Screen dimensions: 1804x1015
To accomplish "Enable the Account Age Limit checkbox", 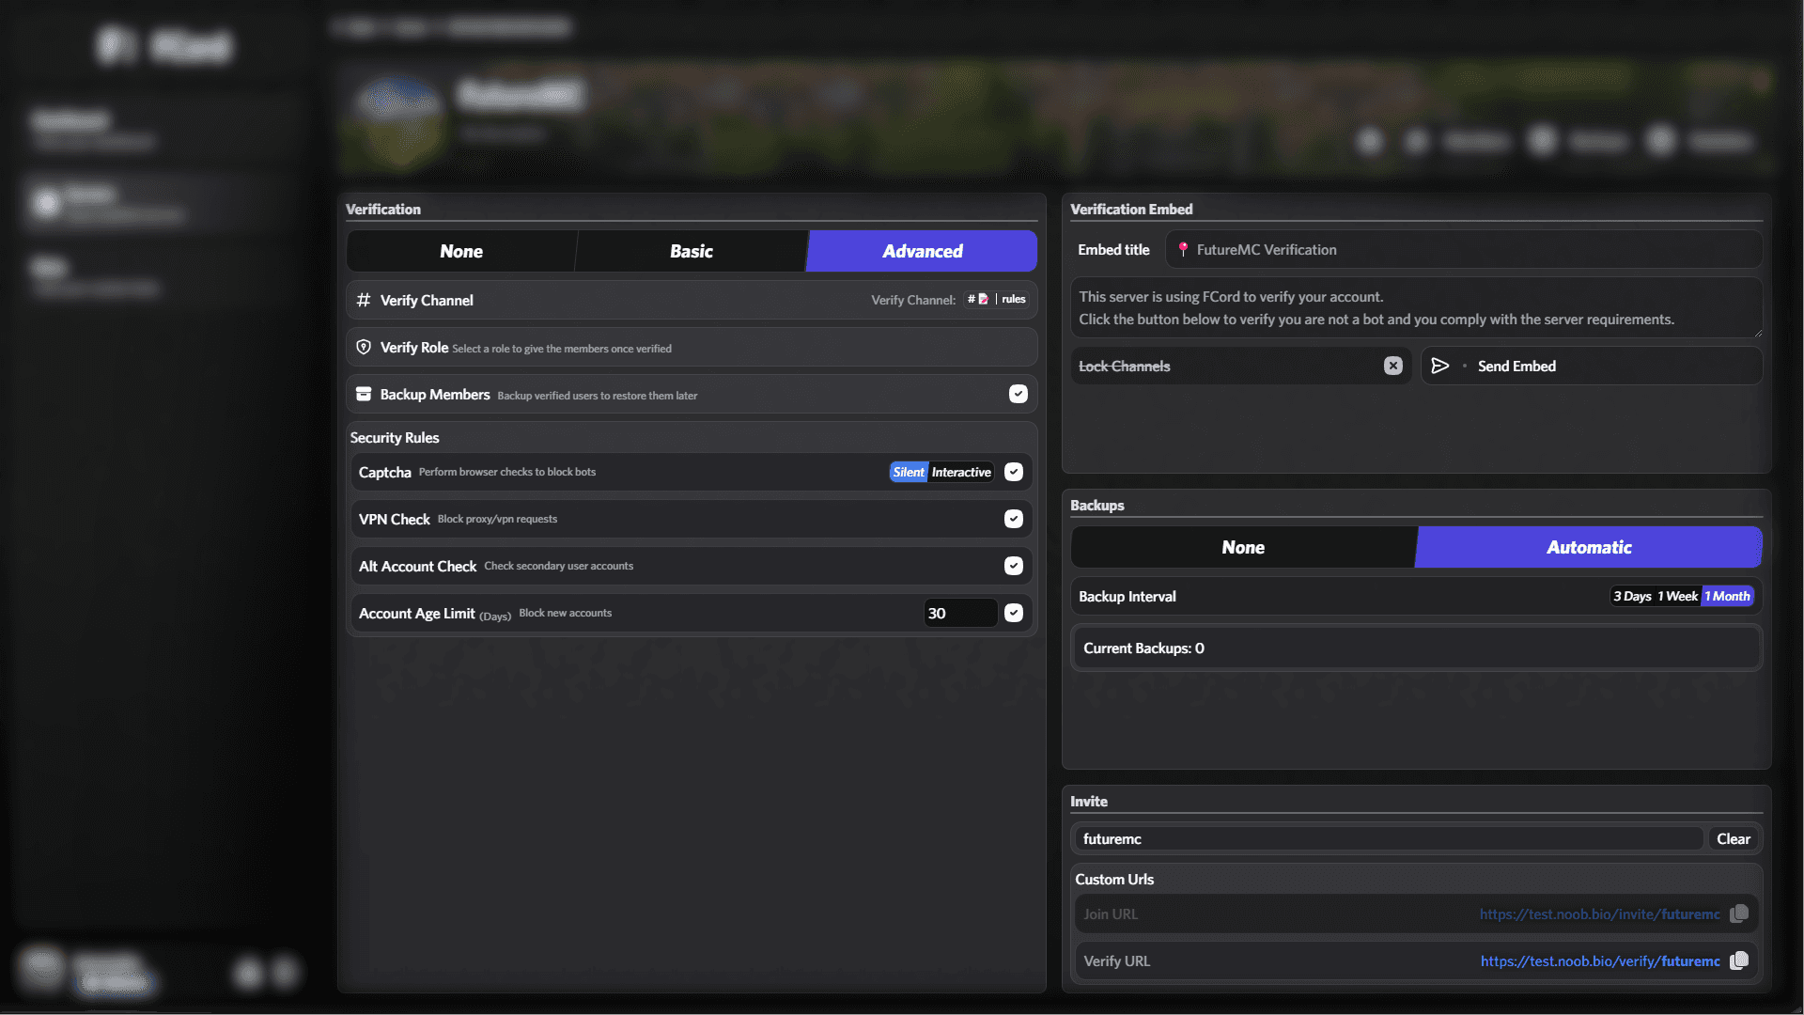I will (x=1014, y=612).
